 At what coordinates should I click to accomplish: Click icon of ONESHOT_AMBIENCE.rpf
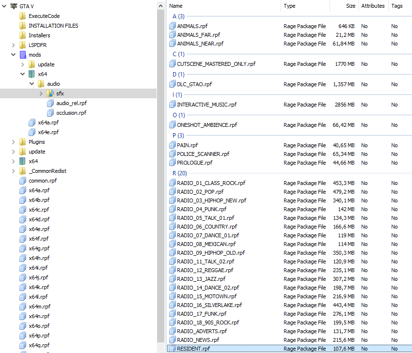(x=173, y=125)
